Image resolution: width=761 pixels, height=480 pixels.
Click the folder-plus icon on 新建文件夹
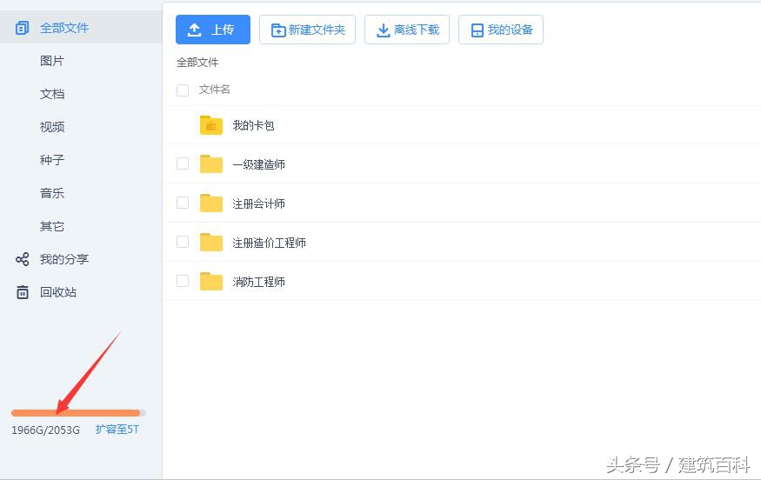pos(278,30)
